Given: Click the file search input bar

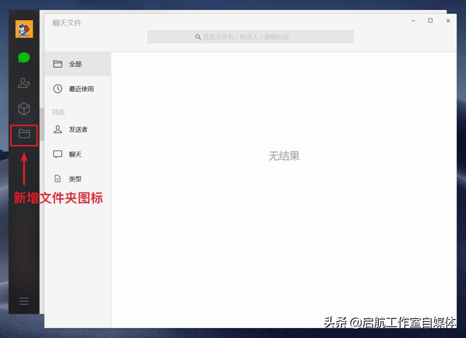Looking at the screenshot, I should [x=250, y=37].
